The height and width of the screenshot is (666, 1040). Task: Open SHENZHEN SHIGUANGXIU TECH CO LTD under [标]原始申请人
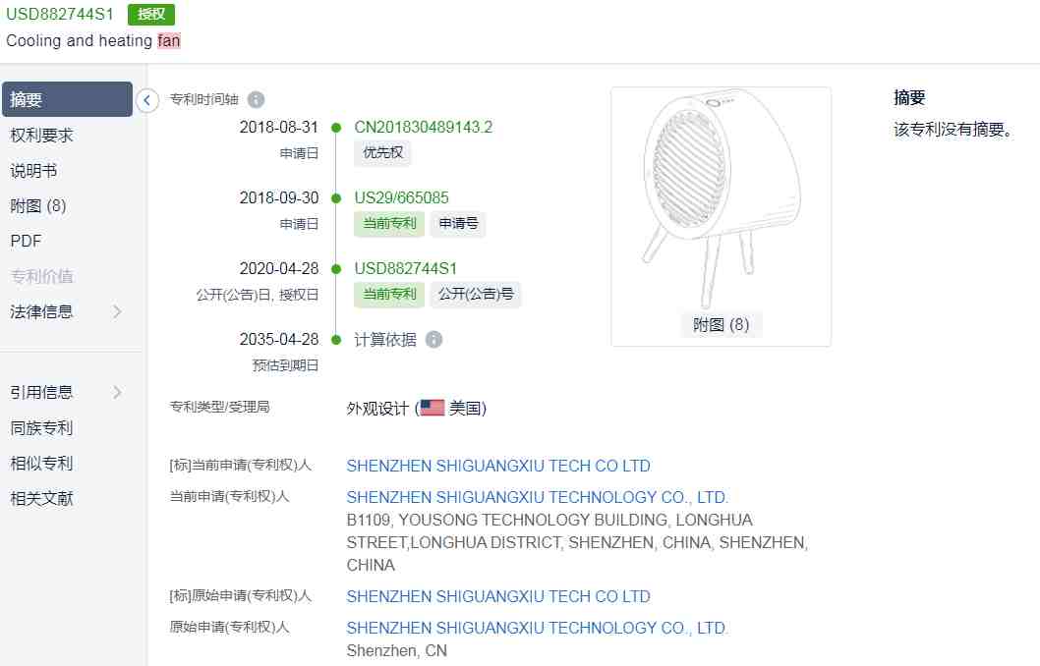coord(498,596)
